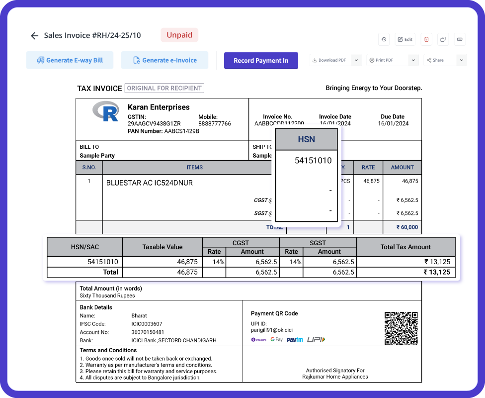Click due date 16/01/2024 under Due Date
485x398 pixels.
393,123
